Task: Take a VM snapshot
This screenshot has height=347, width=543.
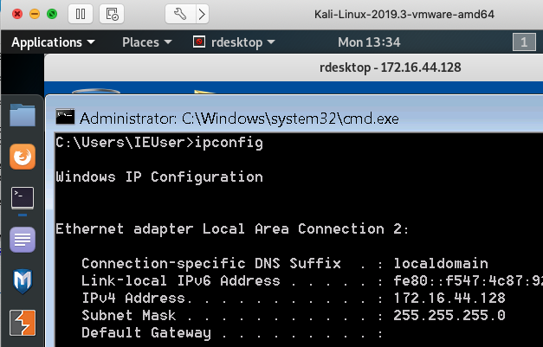Action: (x=112, y=14)
